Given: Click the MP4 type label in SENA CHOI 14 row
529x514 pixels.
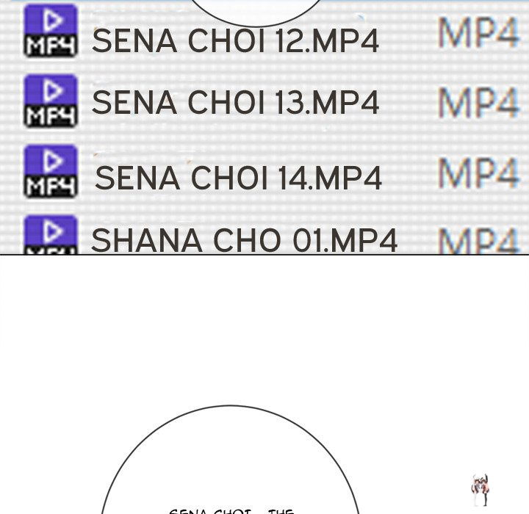Looking at the screenshot, I should (x=478, y=173).
